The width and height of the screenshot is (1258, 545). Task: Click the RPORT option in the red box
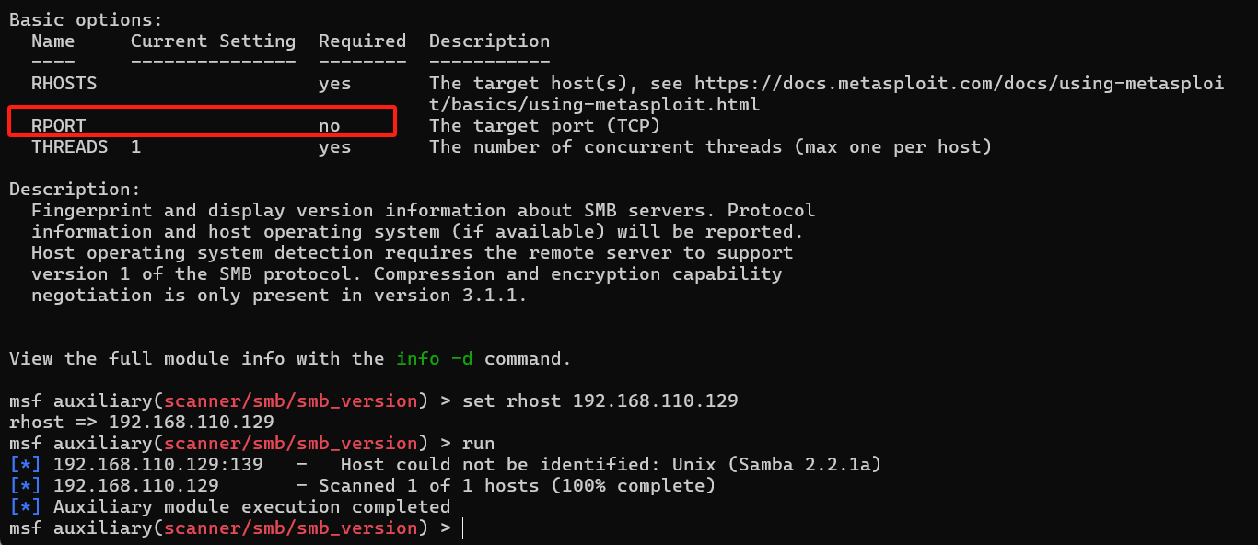[58, 125]
